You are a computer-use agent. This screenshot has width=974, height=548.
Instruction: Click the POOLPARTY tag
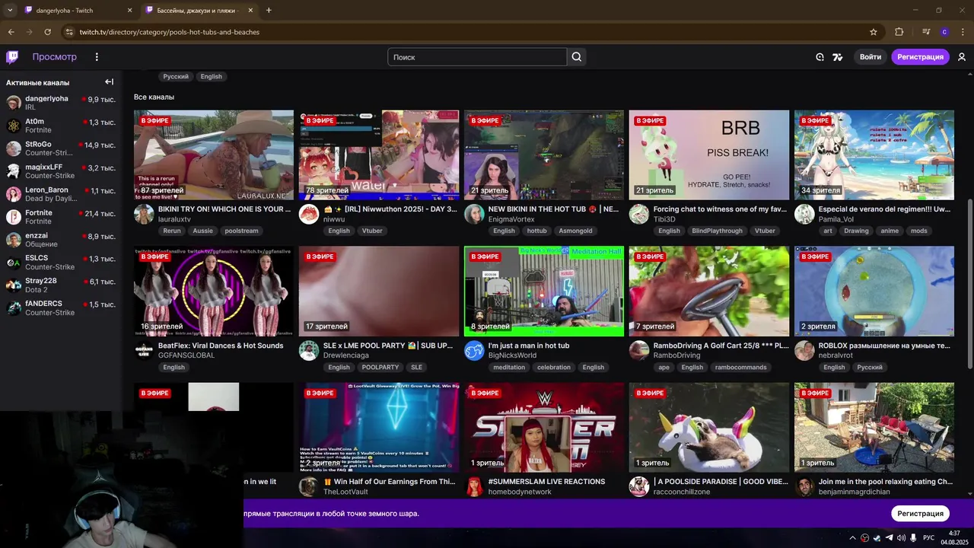point(380,367)
